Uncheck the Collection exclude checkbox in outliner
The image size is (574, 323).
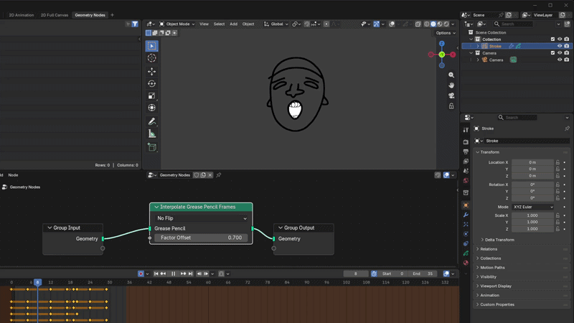pos(552,39)
